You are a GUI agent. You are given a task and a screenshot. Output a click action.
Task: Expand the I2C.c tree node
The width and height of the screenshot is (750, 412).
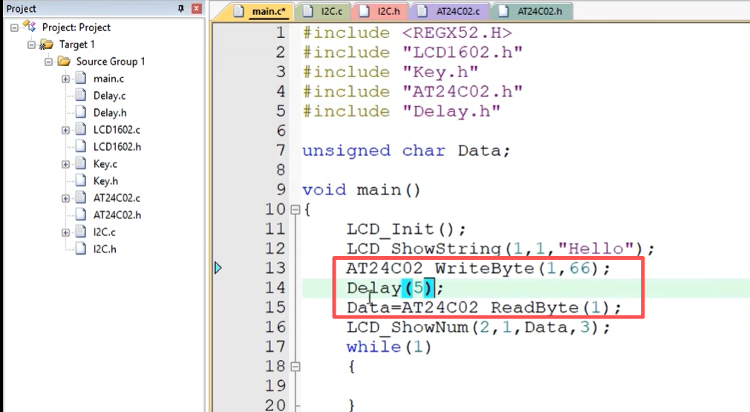coord(65,233)
